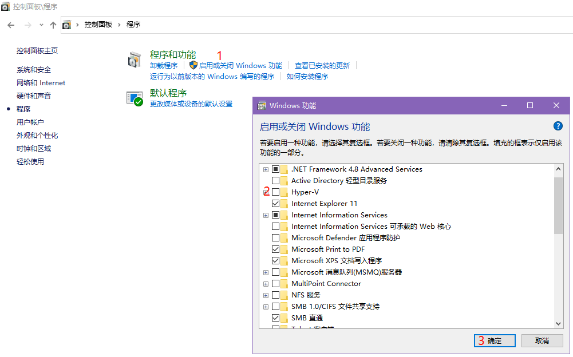Uncheck Microsoft Print to PDF
The width and height of the screenshot is (573, 357).
(276, 249)
